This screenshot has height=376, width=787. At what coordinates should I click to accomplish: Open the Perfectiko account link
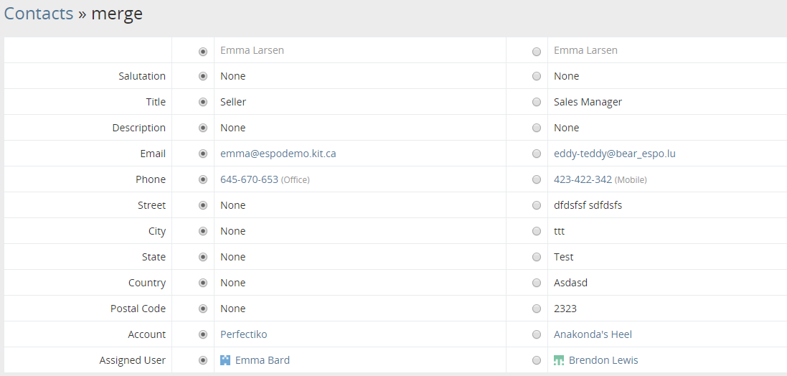(243, 334)
